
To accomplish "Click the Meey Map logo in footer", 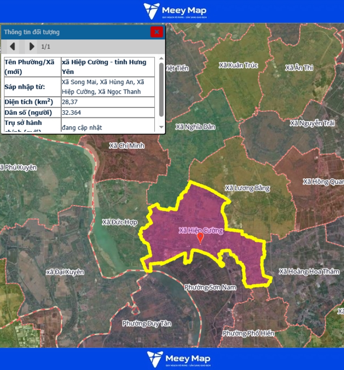I will [x=178, y=359].
